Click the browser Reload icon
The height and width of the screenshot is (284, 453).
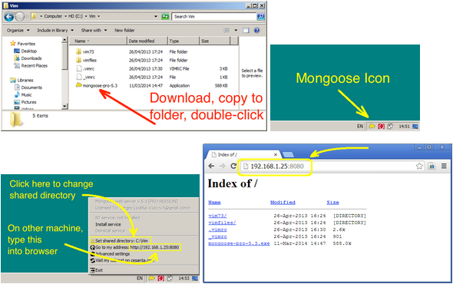click(233, 166)
